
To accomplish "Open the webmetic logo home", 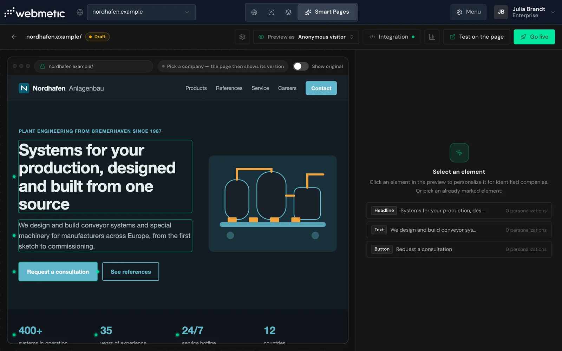I will coord(34,12).
